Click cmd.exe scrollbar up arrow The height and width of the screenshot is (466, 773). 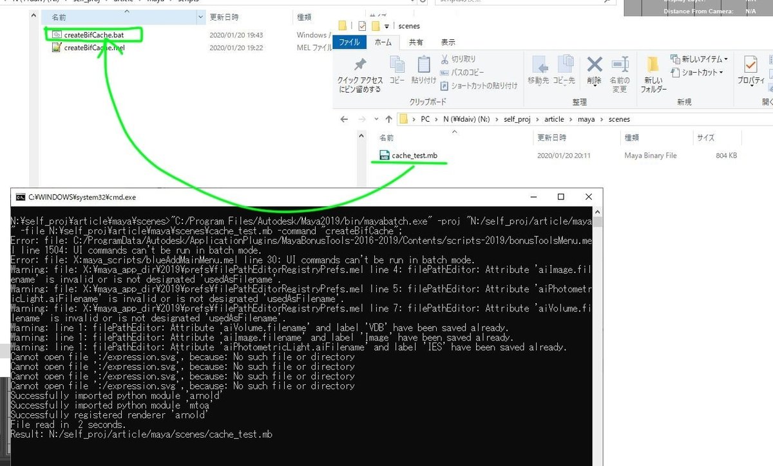(598, 212)
